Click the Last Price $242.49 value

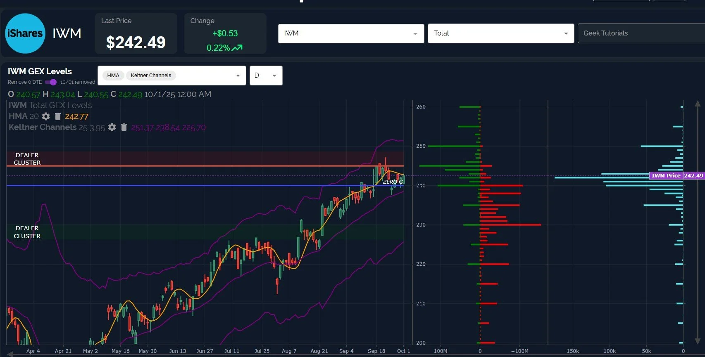(x=136, y=43)
